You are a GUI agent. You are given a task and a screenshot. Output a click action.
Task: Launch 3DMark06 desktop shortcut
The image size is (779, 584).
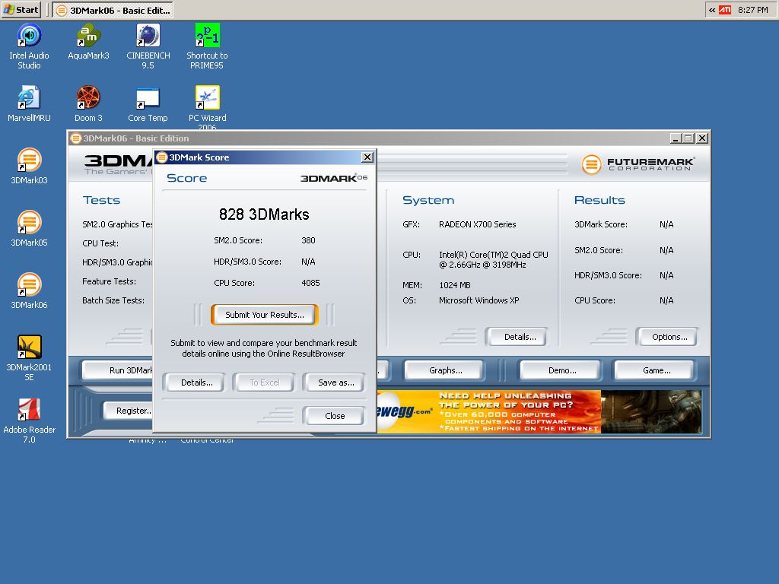[x=30, y=291]
